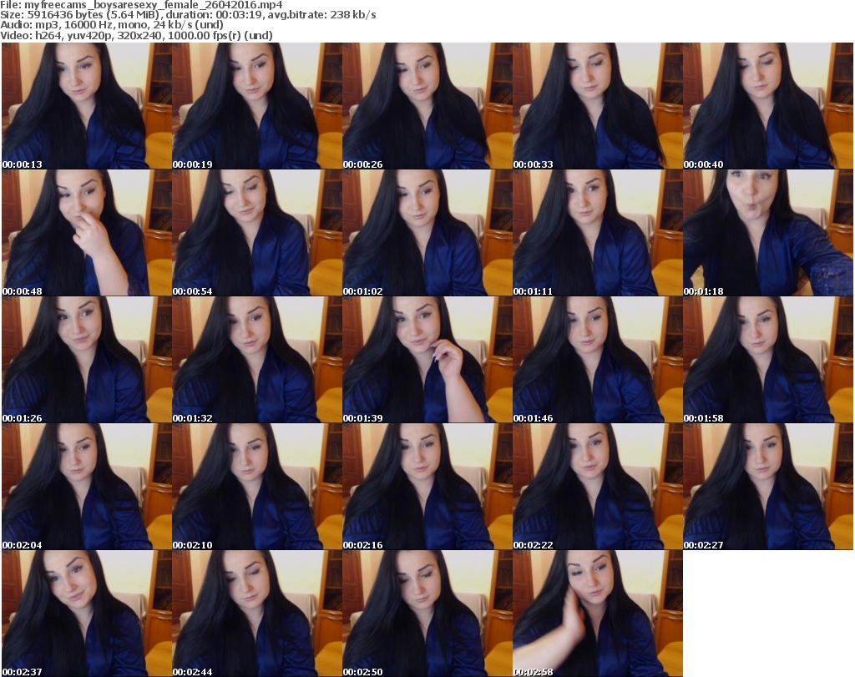Pick the frame labeled 00:01:58
Screen dimensions: 855x677
pyautogui.click(x=768, y=360)
